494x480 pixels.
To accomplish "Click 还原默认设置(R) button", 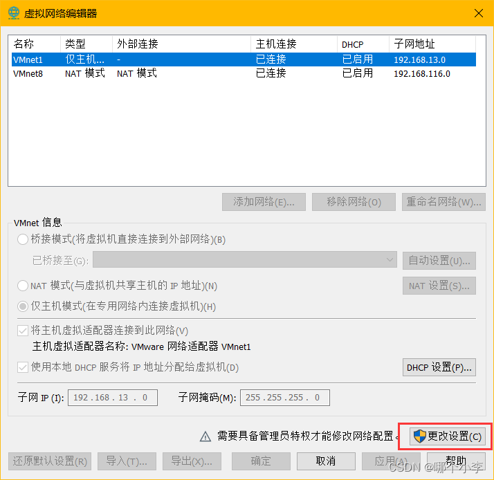I will (50, 461).
